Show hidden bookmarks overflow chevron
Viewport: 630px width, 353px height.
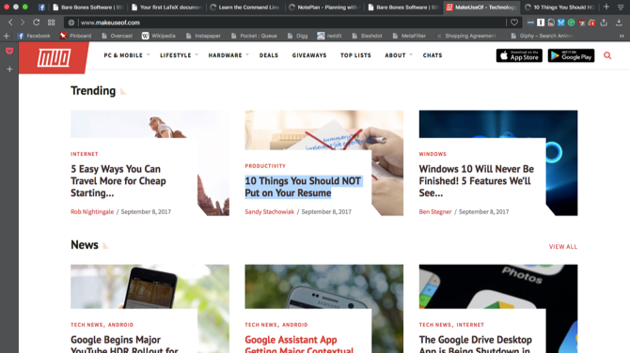point(622,36)
